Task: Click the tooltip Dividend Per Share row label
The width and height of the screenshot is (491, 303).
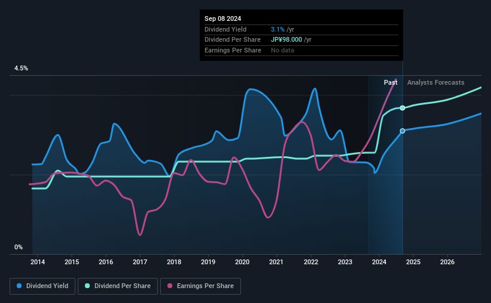Action: pos(233,40)
